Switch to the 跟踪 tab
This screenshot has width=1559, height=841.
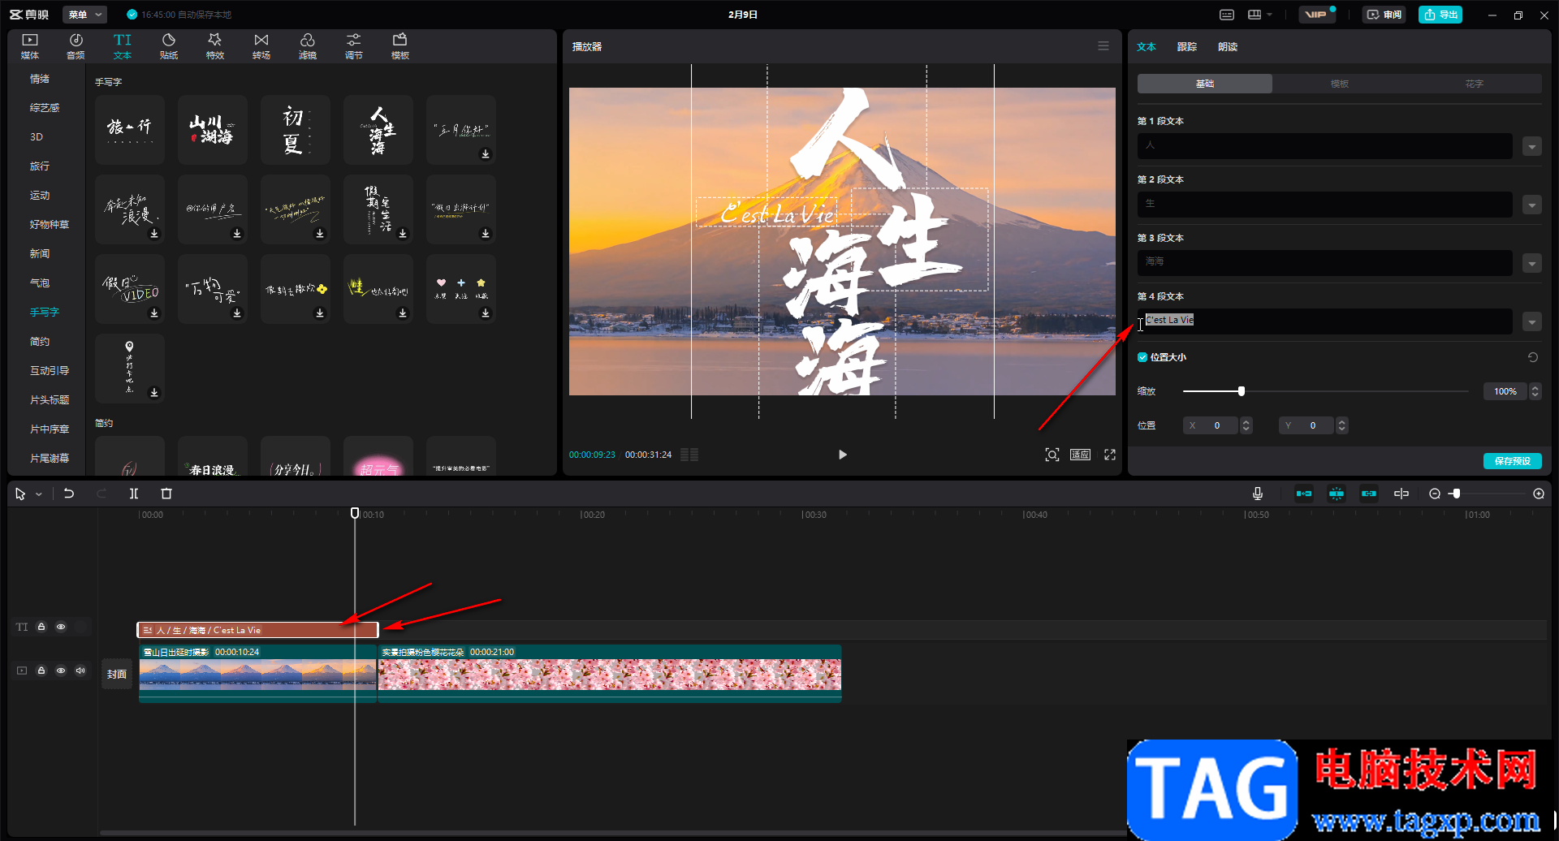[x=1187, y=47]
